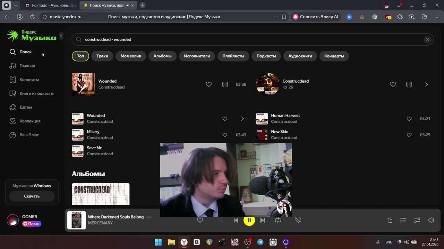Skip to previous track
The height and width of the screenshot is (249, 444).
236,220
